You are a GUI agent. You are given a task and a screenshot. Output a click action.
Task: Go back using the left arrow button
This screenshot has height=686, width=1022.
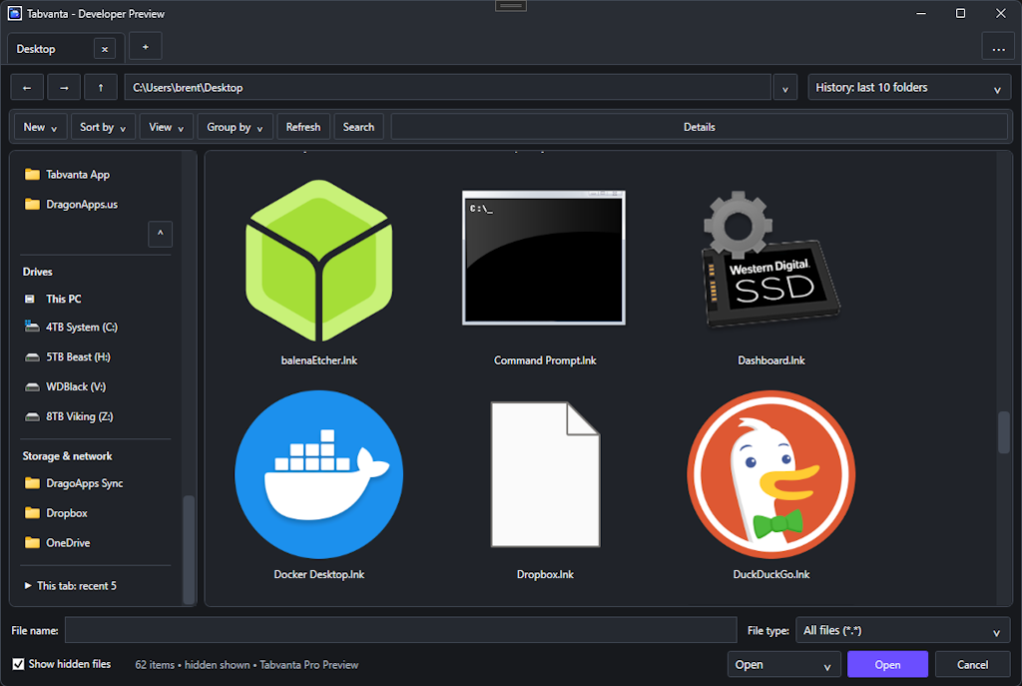pos(27,88)
